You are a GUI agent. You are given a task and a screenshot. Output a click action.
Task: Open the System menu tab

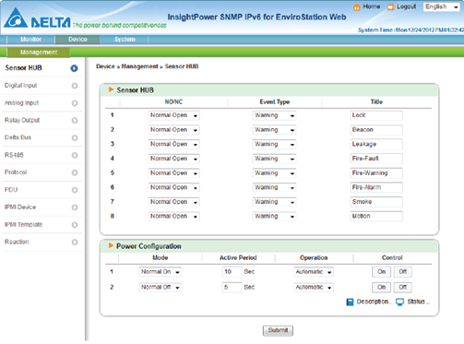tap(125, 40)
